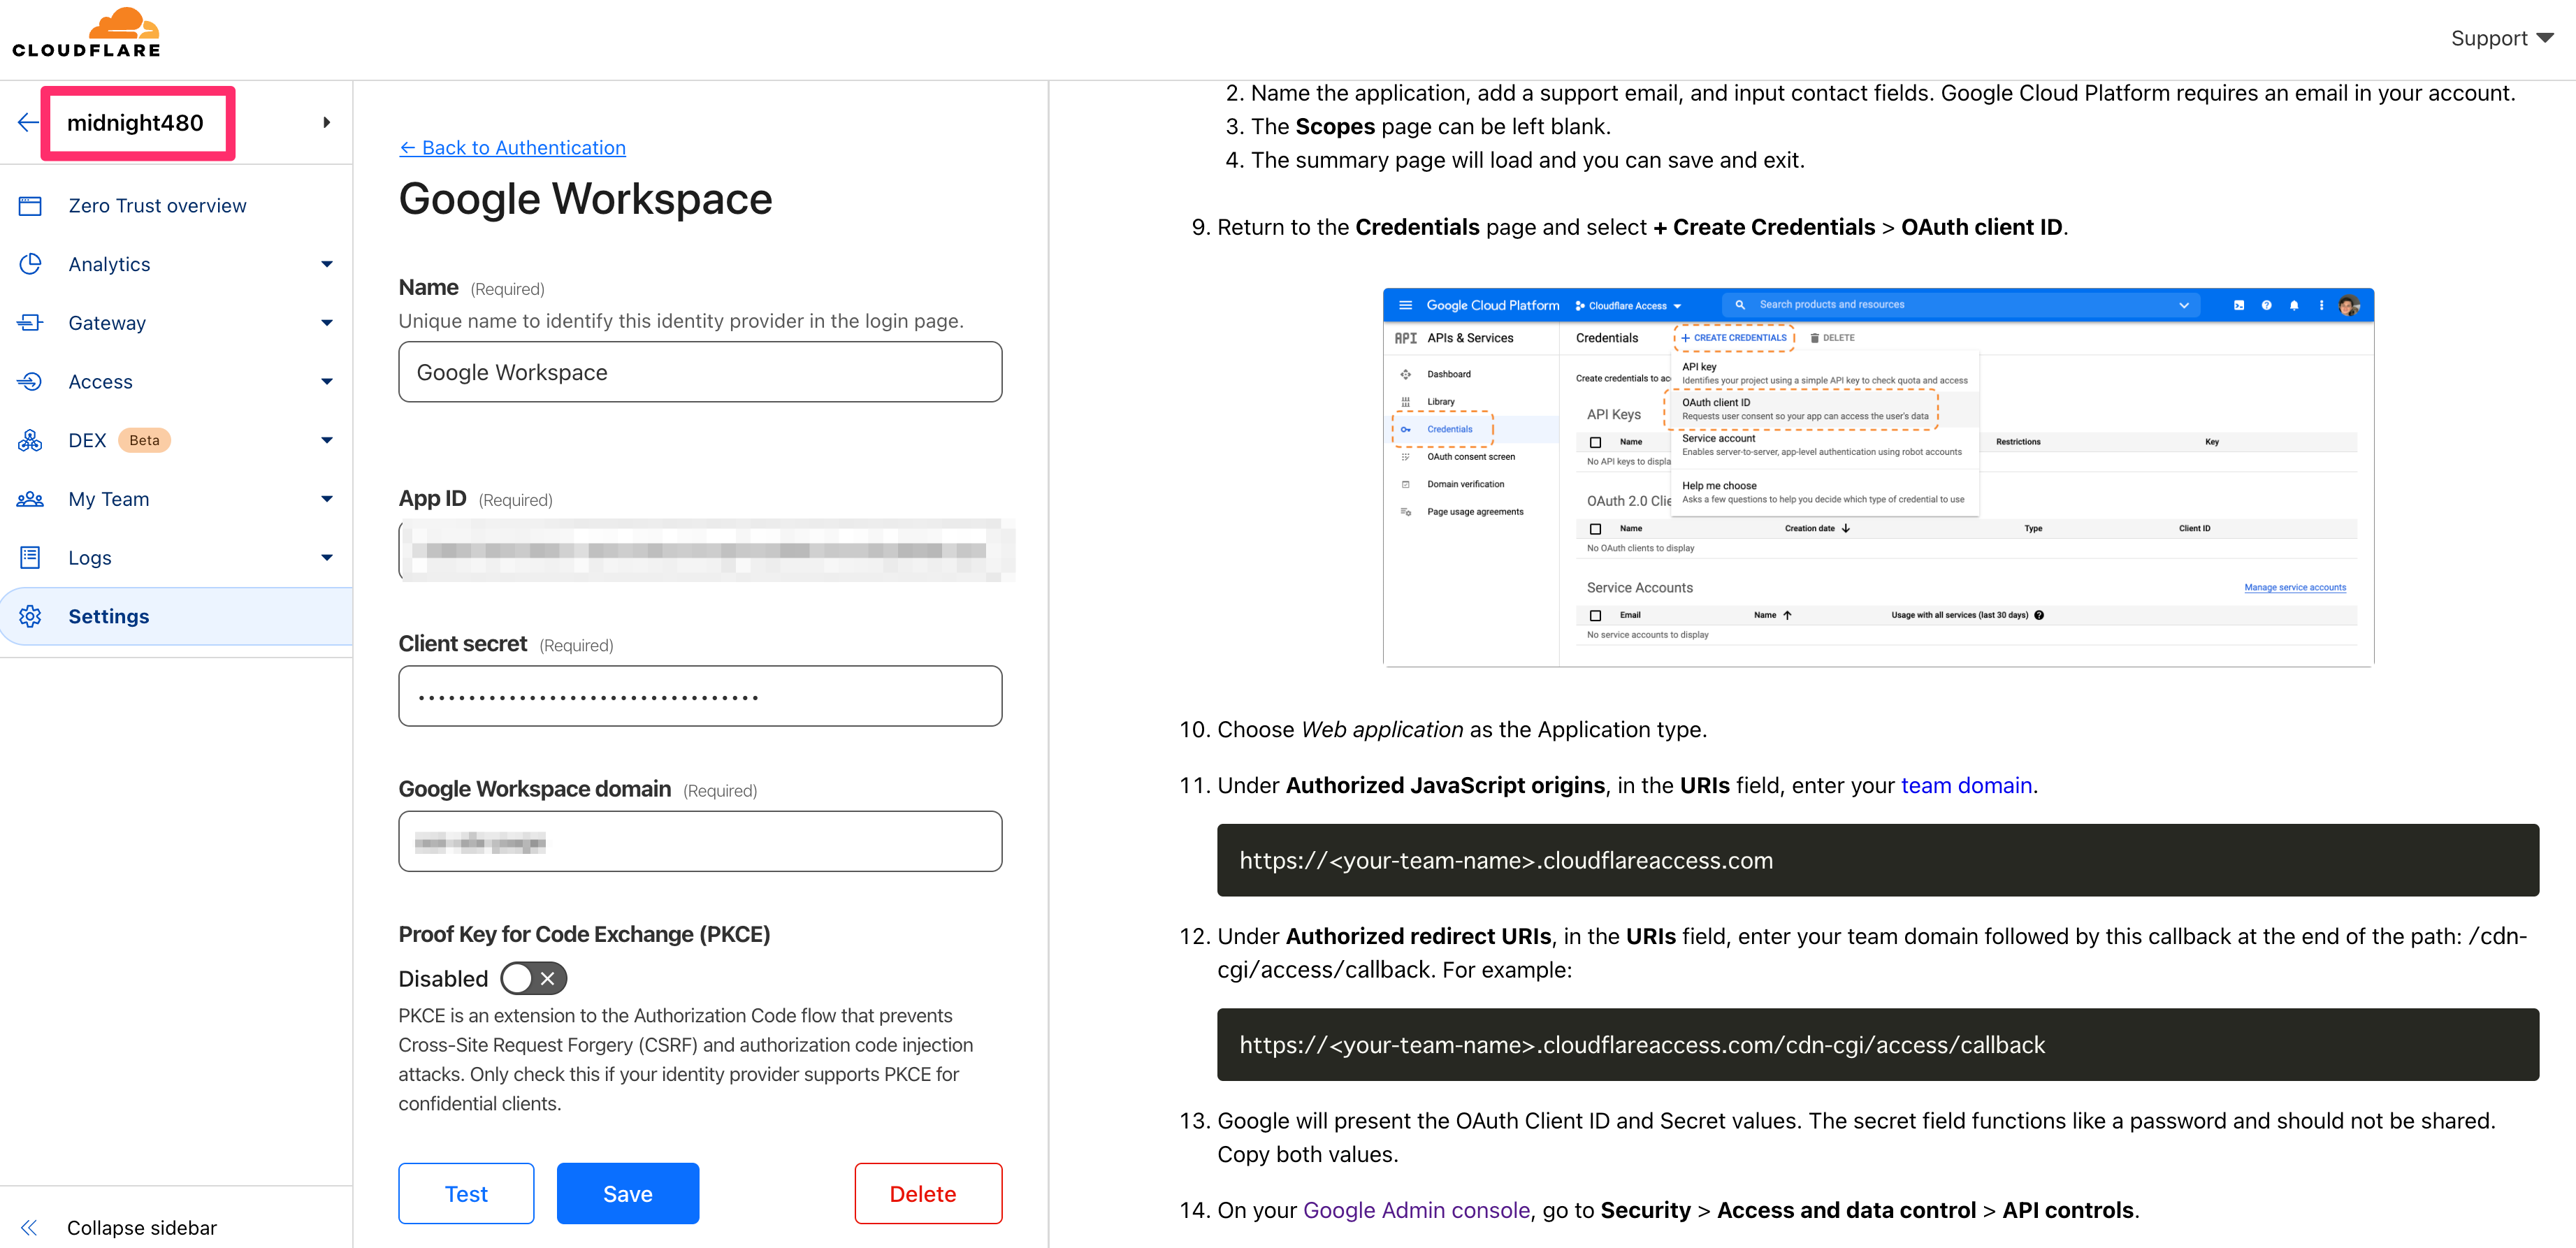Click the Gateway sidebar icon
Viewport: 2576px width, 1248px height.
point(30,323)
